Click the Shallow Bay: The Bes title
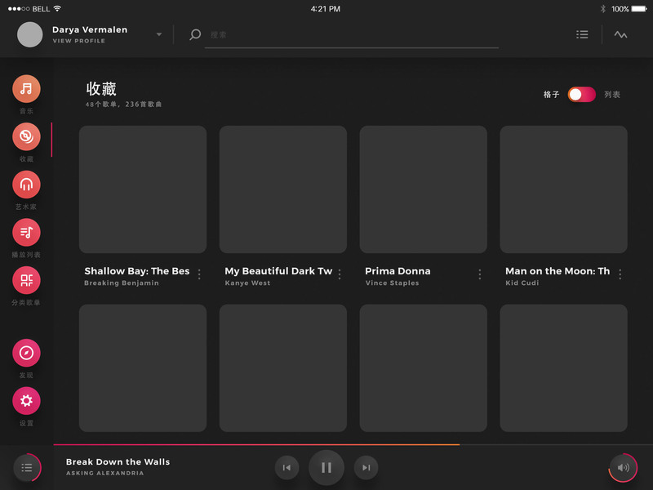Image resolution: width=653 pixels, height=490 pixels. pos(137,271)
